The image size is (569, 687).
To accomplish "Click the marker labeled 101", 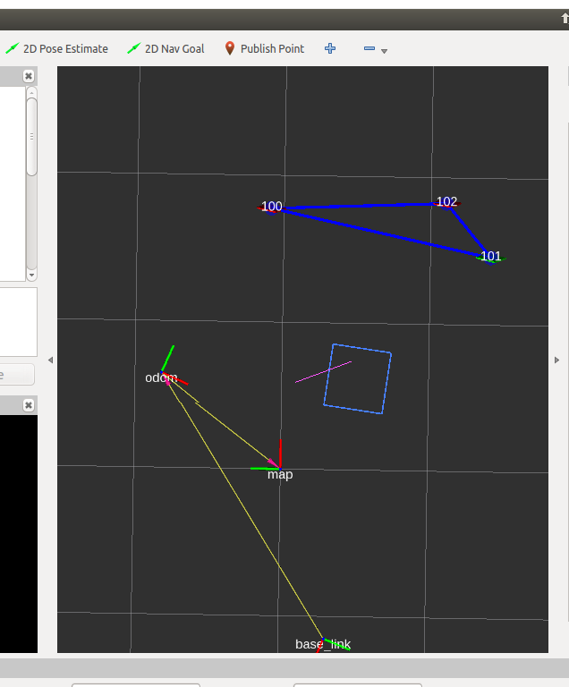I will (490, 256).
